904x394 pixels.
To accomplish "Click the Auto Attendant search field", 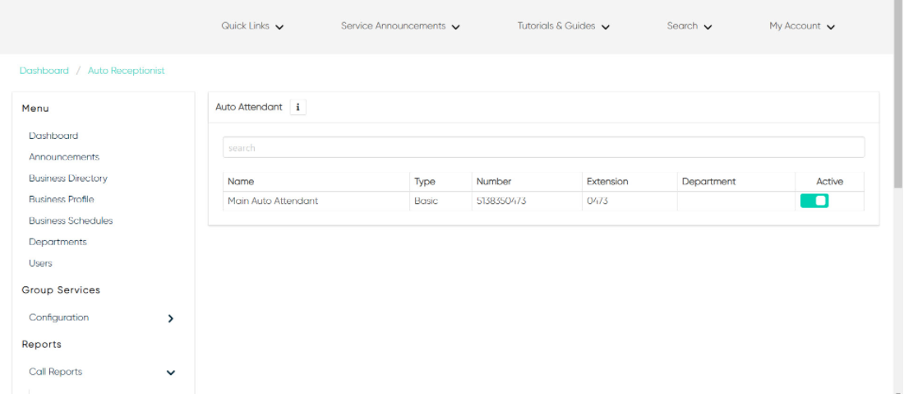I will pyautogui.click(x=544, y=148).
